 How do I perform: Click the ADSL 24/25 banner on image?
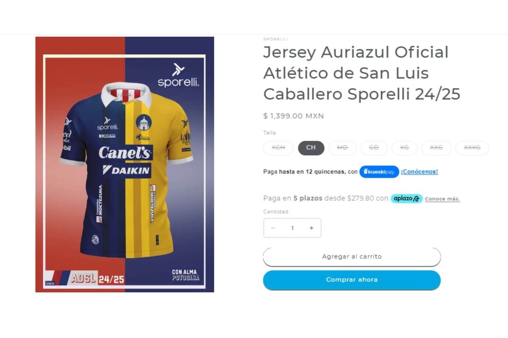click(85, 278)
